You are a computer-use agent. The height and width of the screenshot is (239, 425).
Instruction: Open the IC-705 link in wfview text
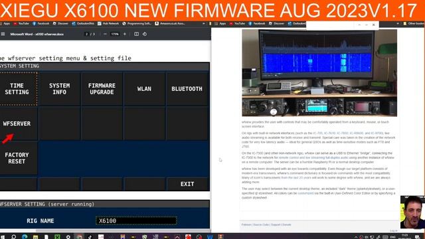click(317, 133)
